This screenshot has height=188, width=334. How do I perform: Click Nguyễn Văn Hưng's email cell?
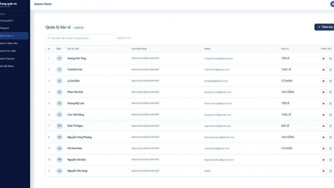tap(207, 171)
